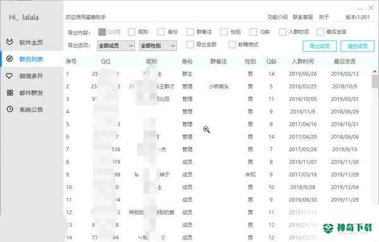Select last-spoke date 2019/12/04
Image resolution: width=379 pixels, height=242 pixels.
tap(345, 187)
